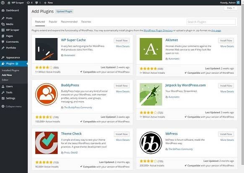Click the BuddyPress plugin thumbnail
244x173 pixels.
[47, 94]
